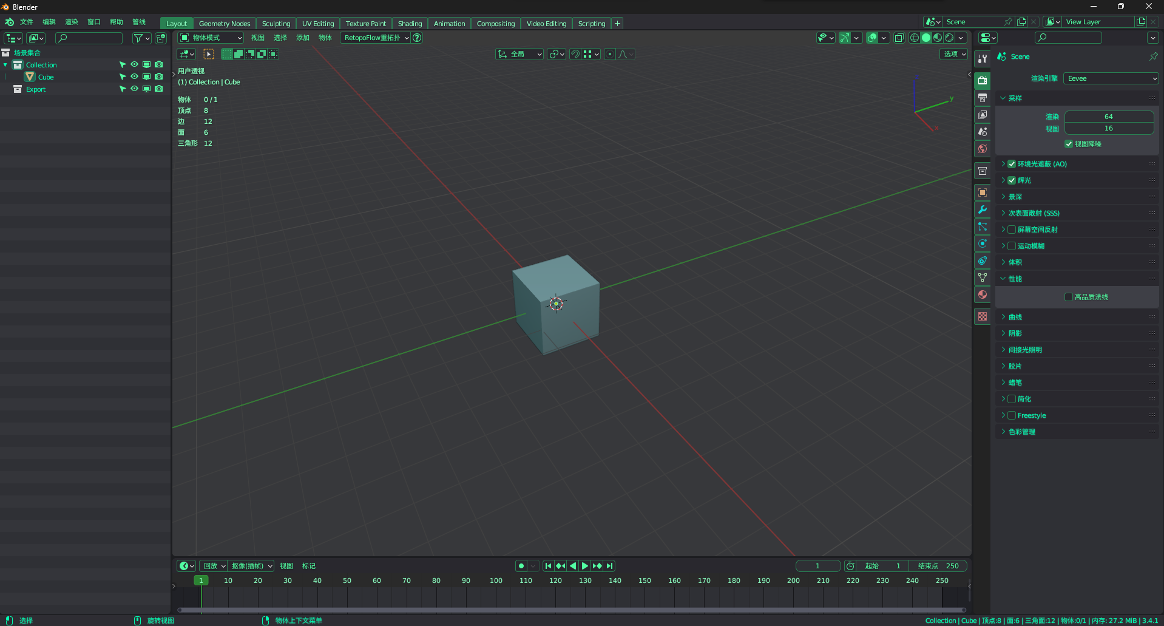
Task: Toggle snapping magnet icon
Action: pyautogui.click(x=575, y=54)
